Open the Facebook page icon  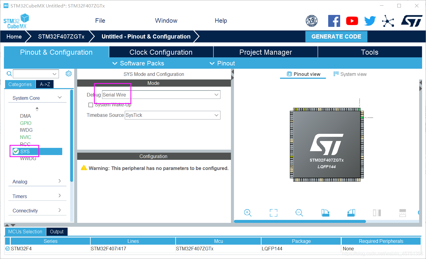click(x=334, y=21)
